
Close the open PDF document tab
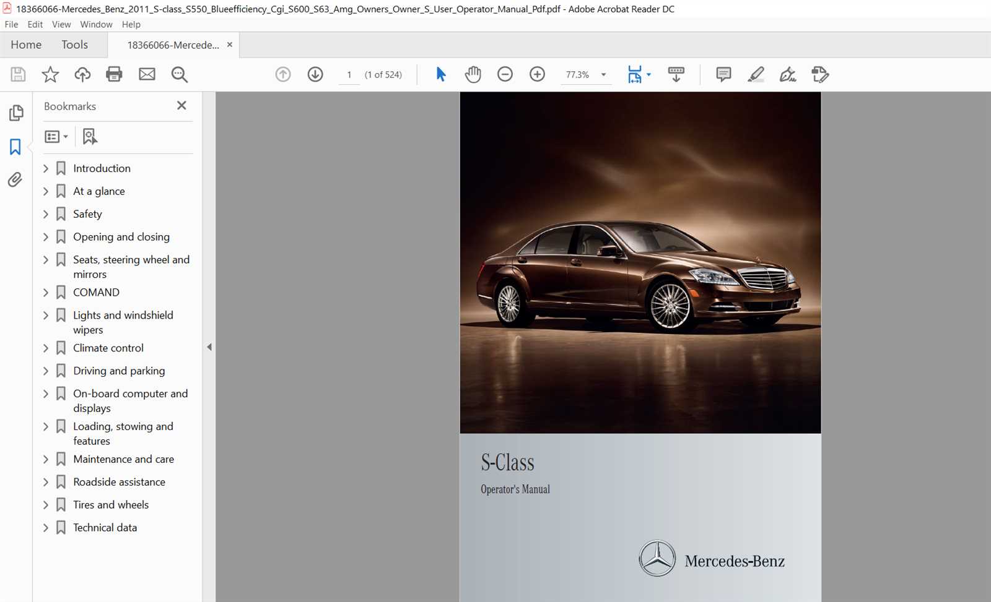pos(230,45)
